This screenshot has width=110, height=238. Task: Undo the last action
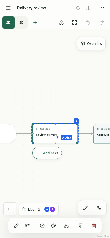pyautogui.click(x=88, y=23)
